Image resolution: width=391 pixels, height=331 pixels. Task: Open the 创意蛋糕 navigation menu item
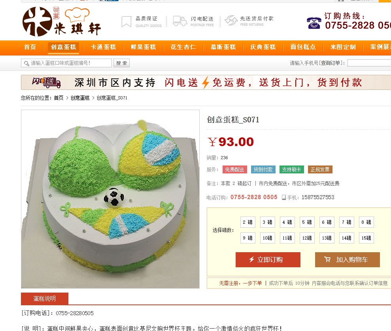coord(63,47)
